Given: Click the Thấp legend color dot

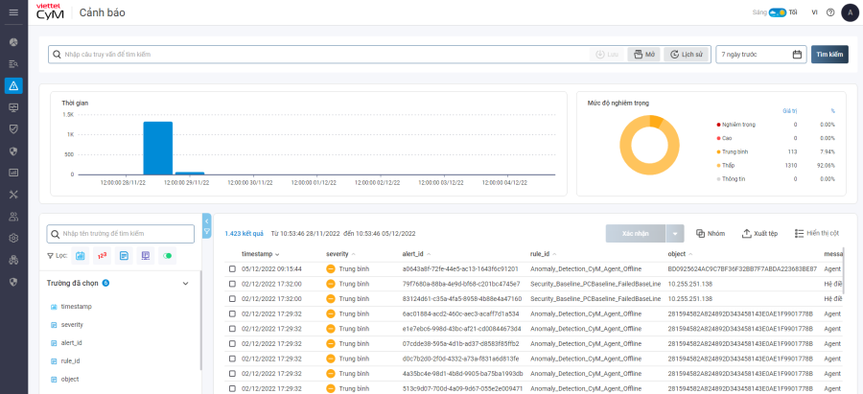Looking at the screenshot, I should click(x=718, y=165).
